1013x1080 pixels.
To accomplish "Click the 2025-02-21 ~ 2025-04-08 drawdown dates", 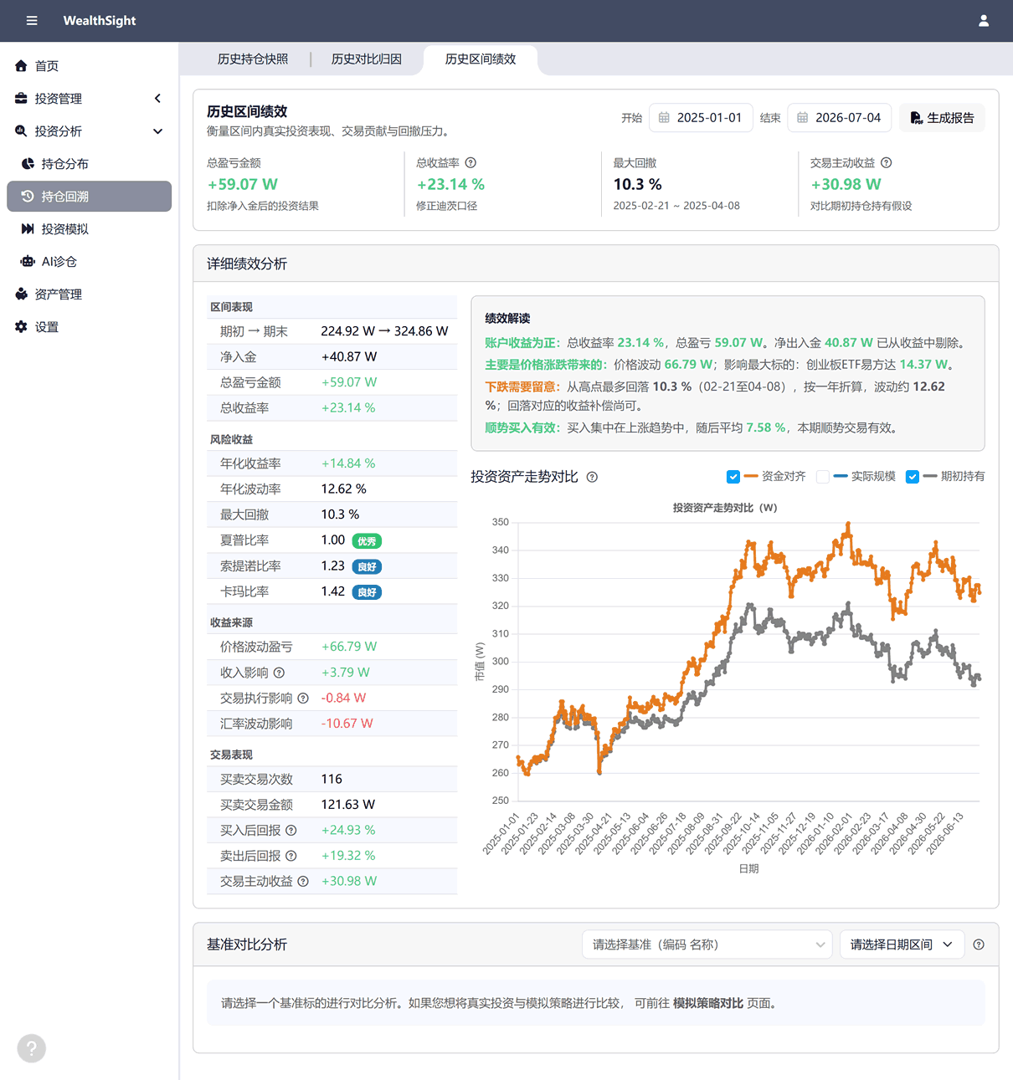I will [x=676, y=206].
